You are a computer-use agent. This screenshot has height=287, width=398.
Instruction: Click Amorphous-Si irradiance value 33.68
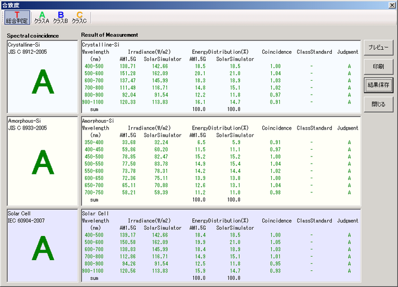[x=129, y=142]
